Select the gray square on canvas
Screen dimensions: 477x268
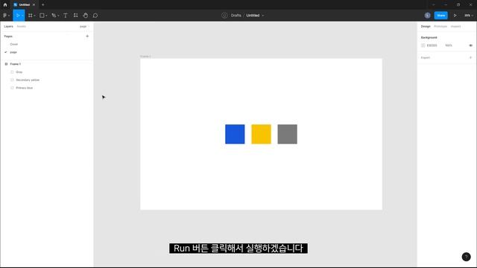pos(287,134)
